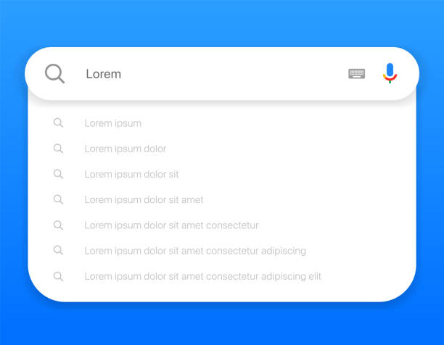
Task: Click inside the search field containing Lorem
Action: (x=222, y=74)
